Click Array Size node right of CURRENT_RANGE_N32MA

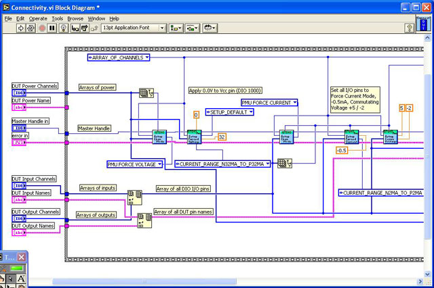click(285, 164)
